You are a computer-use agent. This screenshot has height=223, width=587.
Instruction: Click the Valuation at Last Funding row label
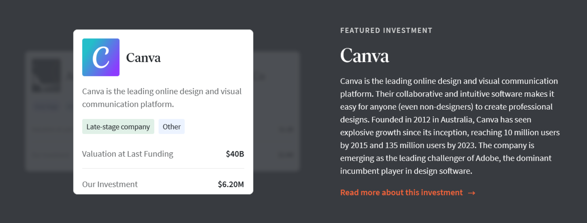click(128, 154)
